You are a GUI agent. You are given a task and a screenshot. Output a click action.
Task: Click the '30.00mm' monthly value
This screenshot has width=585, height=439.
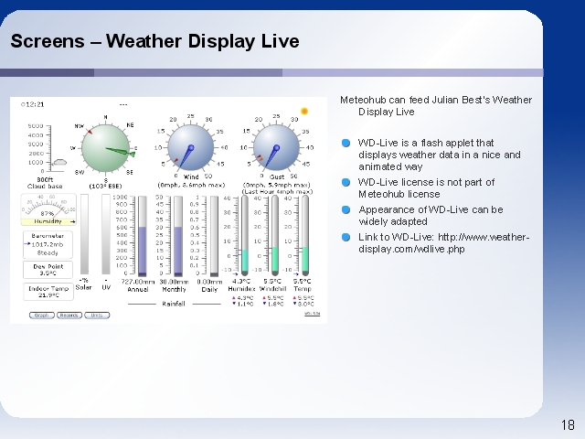[x=174, y=282]
